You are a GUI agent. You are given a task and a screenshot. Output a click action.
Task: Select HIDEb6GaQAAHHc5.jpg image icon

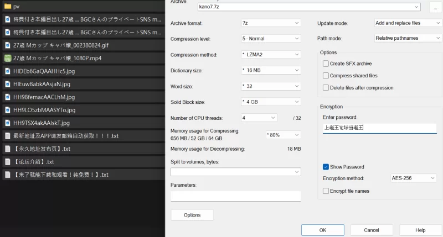8,71
